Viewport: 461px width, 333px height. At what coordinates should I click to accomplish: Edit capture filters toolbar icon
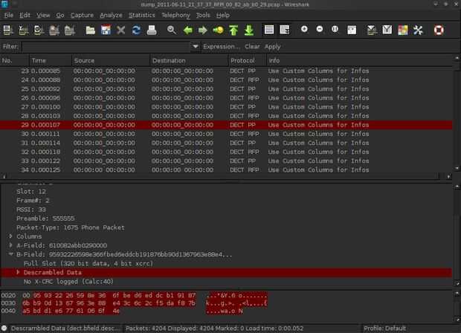[372, 30]
